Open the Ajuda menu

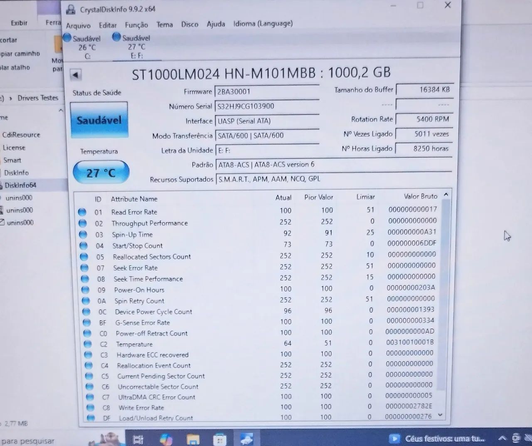216,24
